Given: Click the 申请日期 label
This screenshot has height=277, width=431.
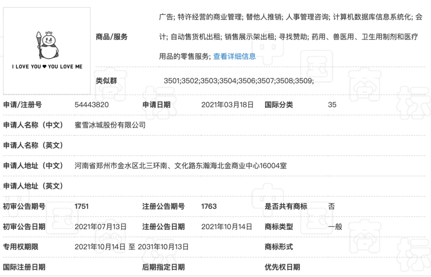Looking at the screenshot, I should (156, 105).
